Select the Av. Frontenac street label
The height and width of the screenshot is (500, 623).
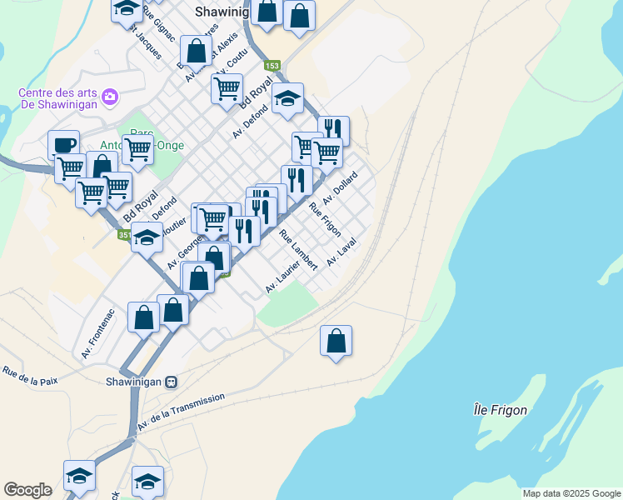point(97,334)
